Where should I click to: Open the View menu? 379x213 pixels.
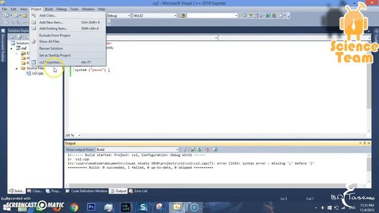click(24, 9)
